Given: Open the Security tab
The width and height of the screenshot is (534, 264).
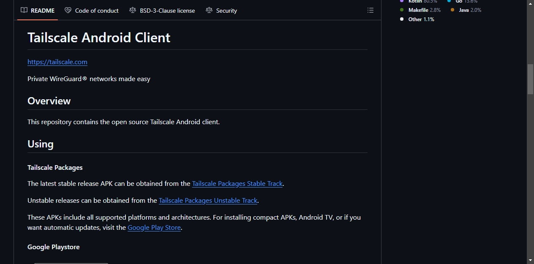Looking at the screenshot, I should tap(221, 11).
